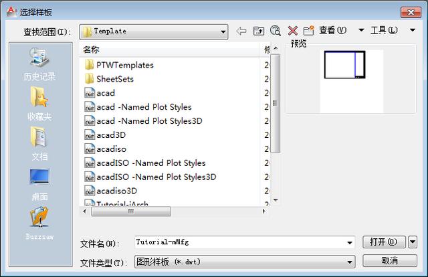Open the Search the Web icon
The image size is (428, 277).
276,31
